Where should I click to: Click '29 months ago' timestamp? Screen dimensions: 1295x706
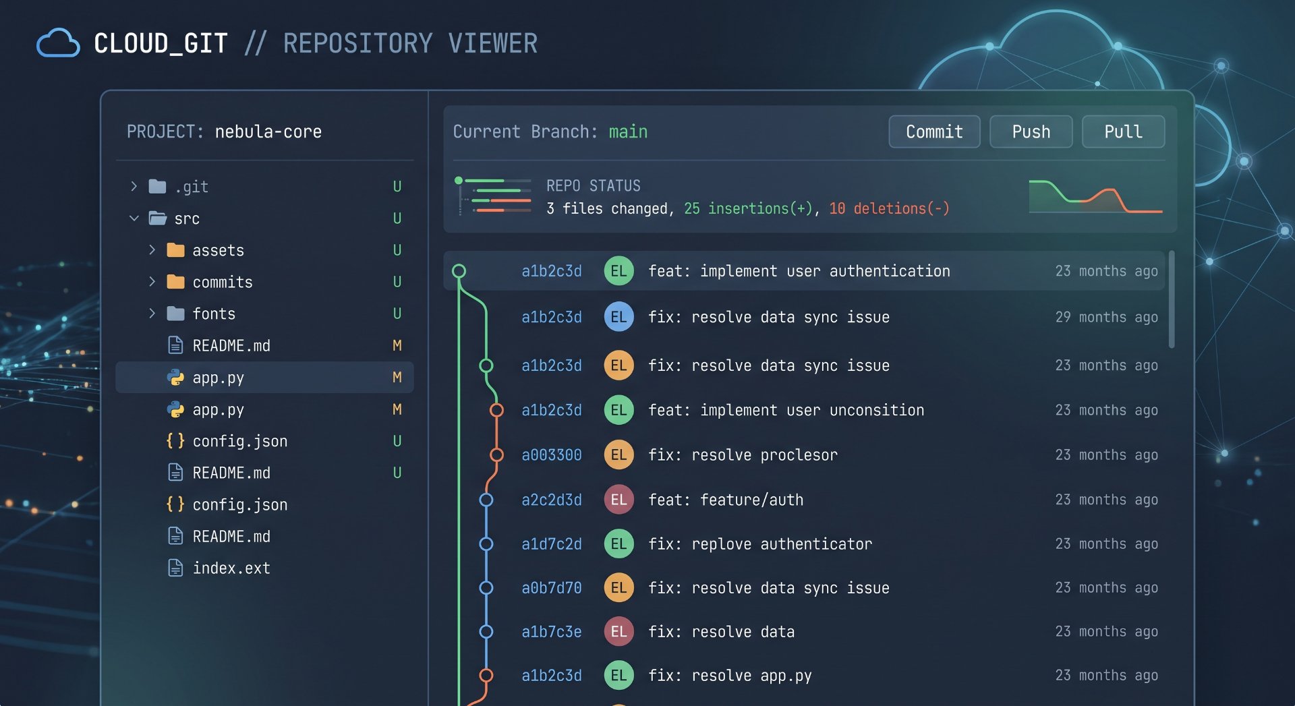[1106, 317]
